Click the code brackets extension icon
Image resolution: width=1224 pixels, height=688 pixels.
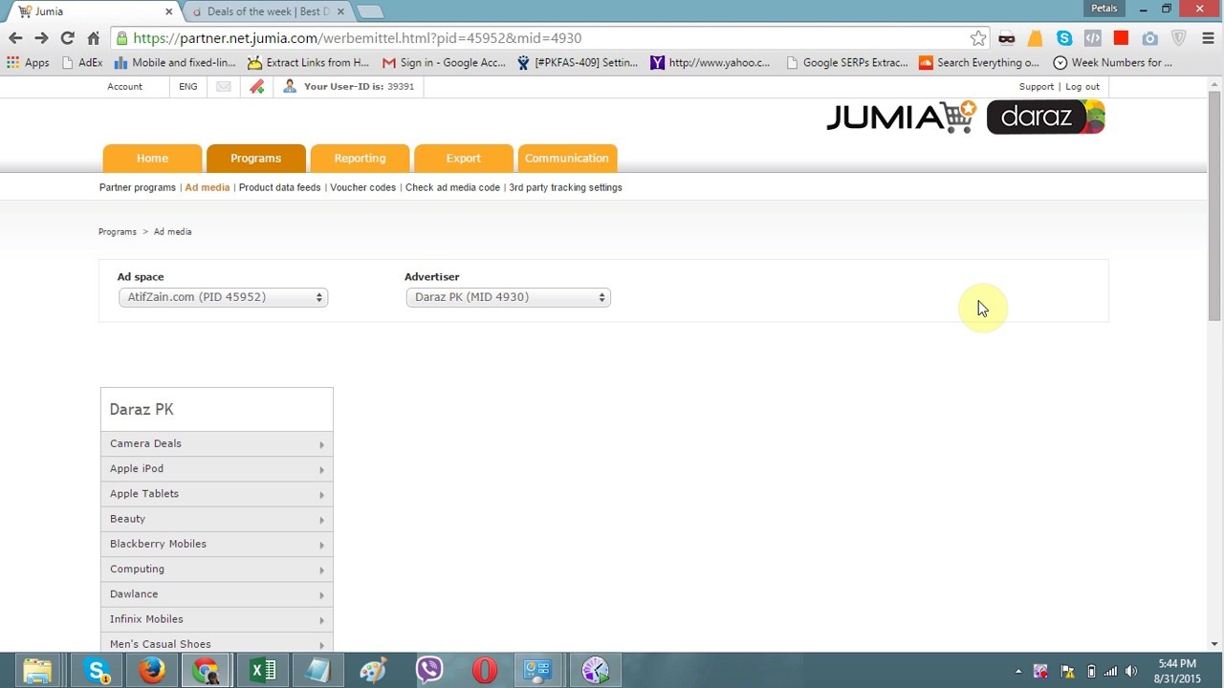pos(1092,38)
